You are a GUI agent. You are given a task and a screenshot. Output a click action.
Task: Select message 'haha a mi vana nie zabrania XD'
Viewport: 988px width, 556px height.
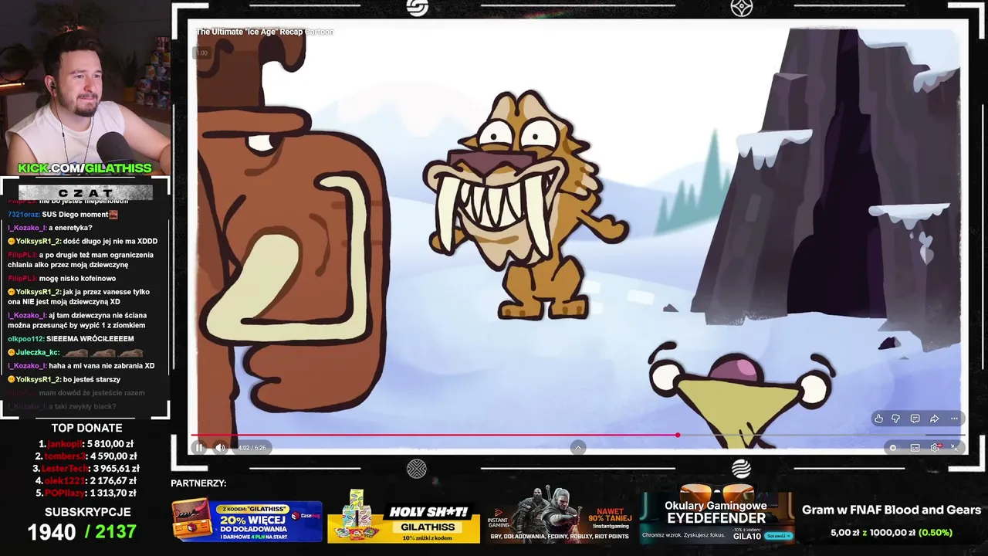(x=102, y=366)
